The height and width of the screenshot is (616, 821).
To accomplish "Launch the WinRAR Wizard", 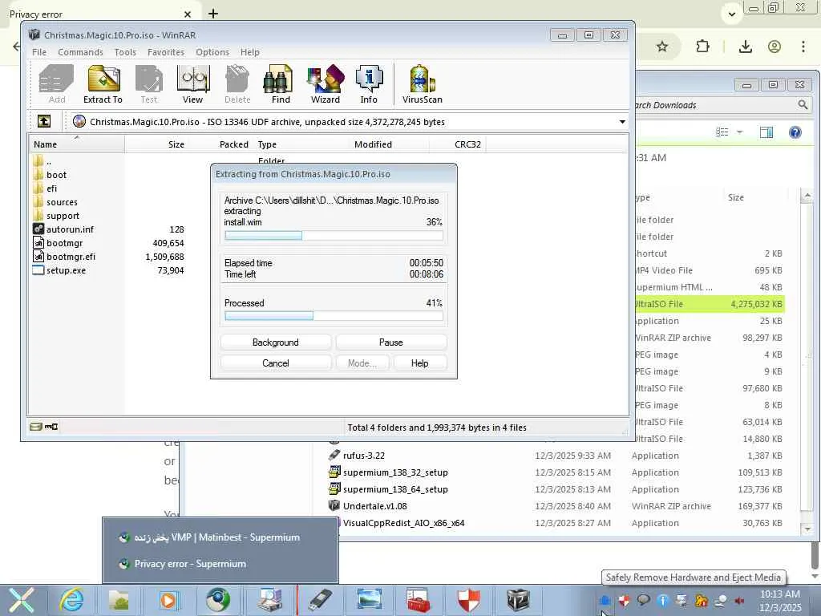I will [326, 83].
